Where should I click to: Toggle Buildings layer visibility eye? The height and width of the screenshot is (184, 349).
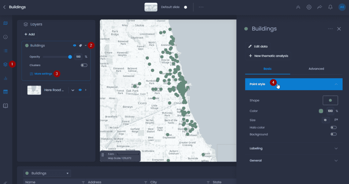click(x=75, y=45)
